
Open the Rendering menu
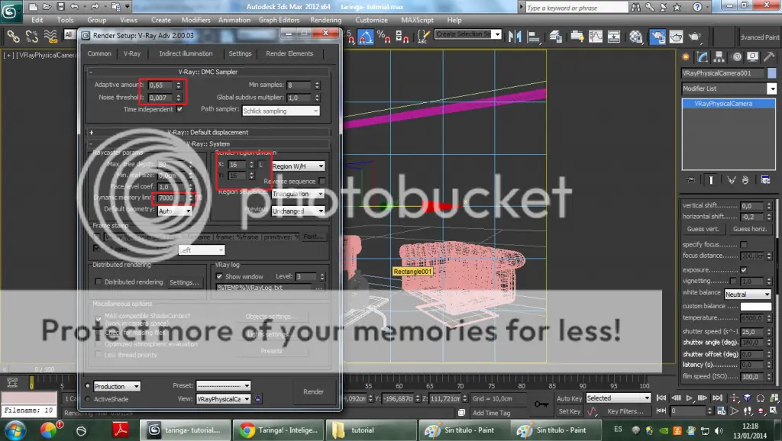point(325,20)
